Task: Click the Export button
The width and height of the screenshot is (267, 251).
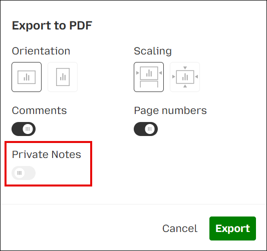Action: click(x=232, y=228)
